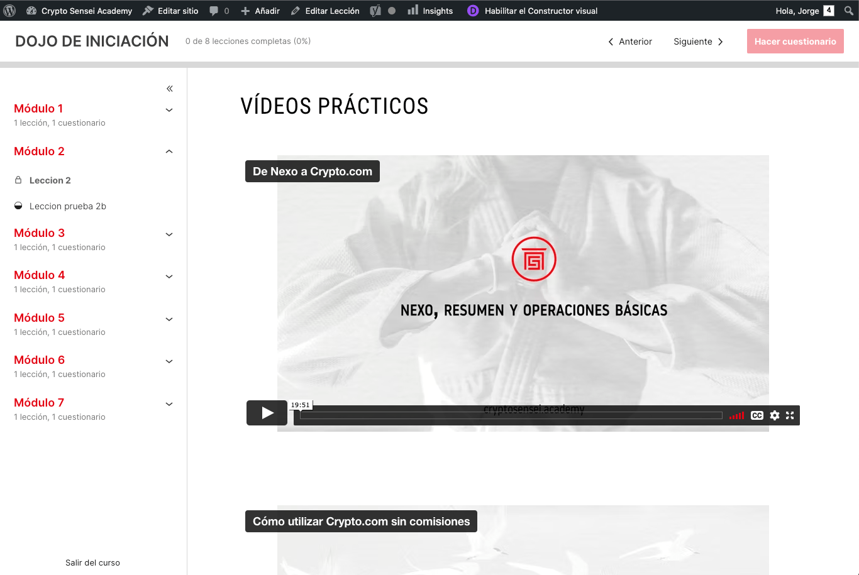Screen dimensions: 859x575
Task: Click the plus icon beside Añadir
Action: pos(245,11)
